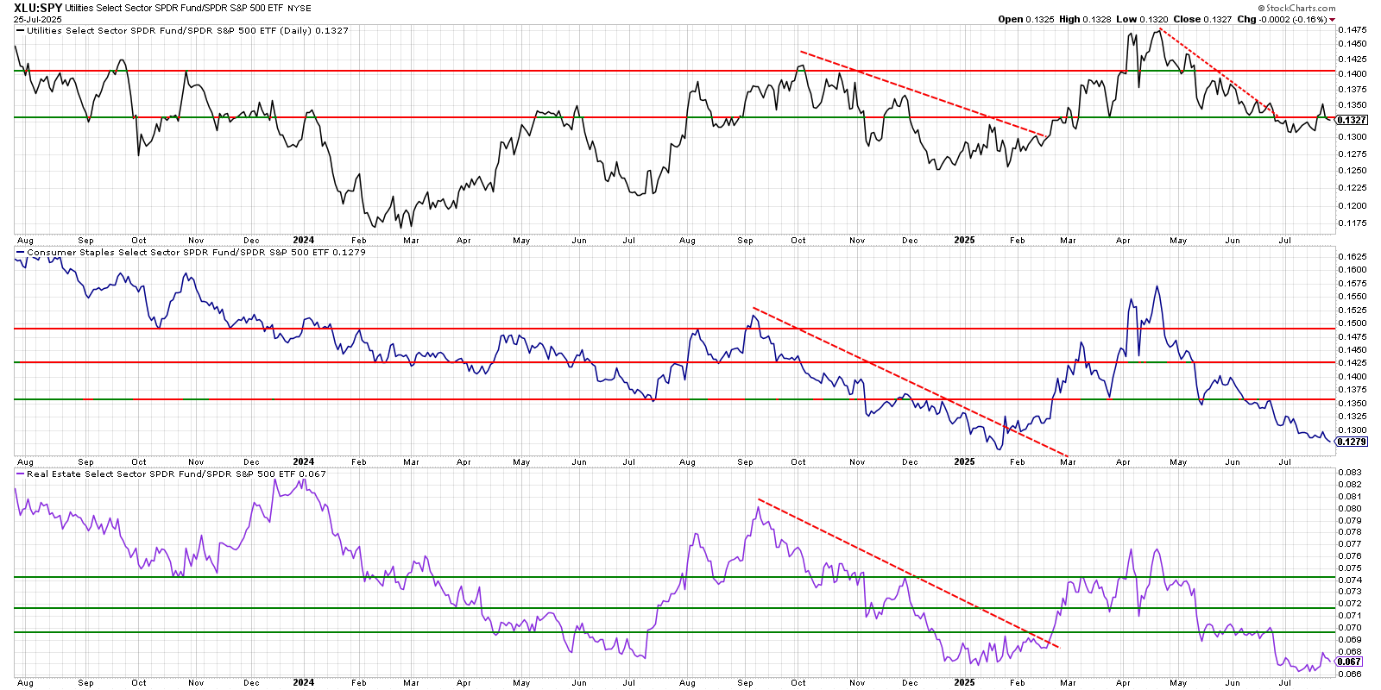Click the NYSE exchange label in header

click(300, 9)
